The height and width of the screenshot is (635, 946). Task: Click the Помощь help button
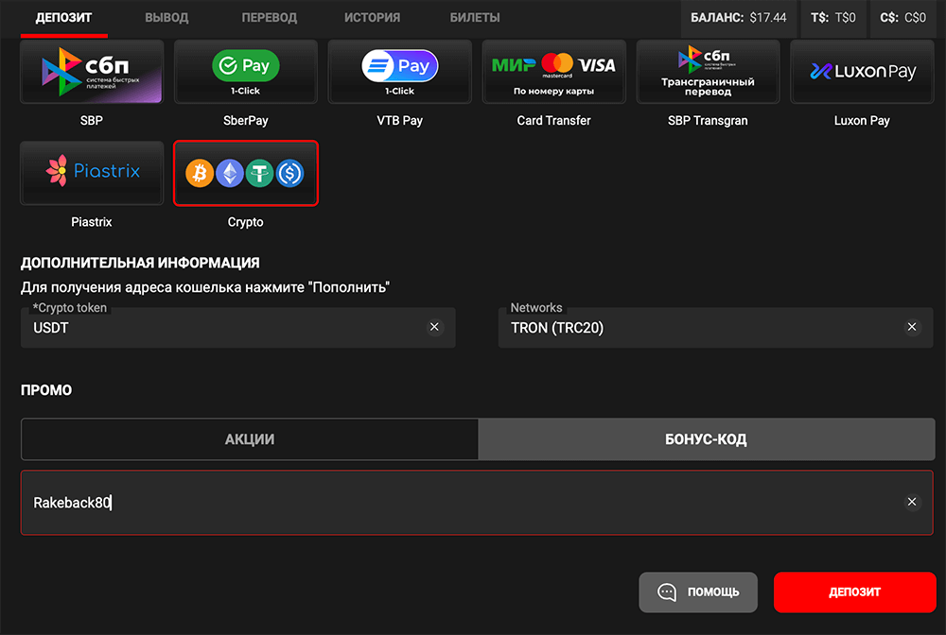[698, 592]
